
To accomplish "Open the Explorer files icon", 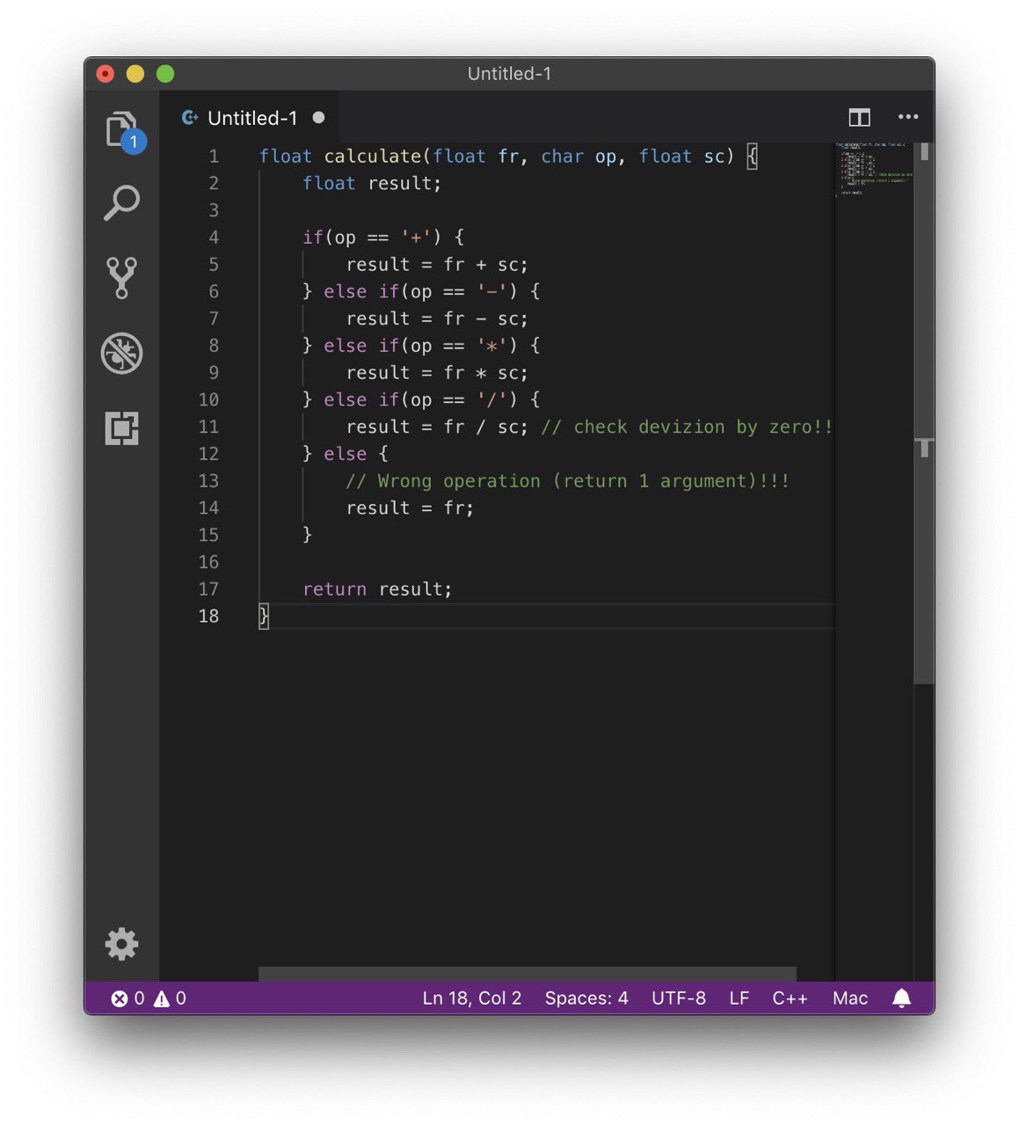I will point(122,129).
